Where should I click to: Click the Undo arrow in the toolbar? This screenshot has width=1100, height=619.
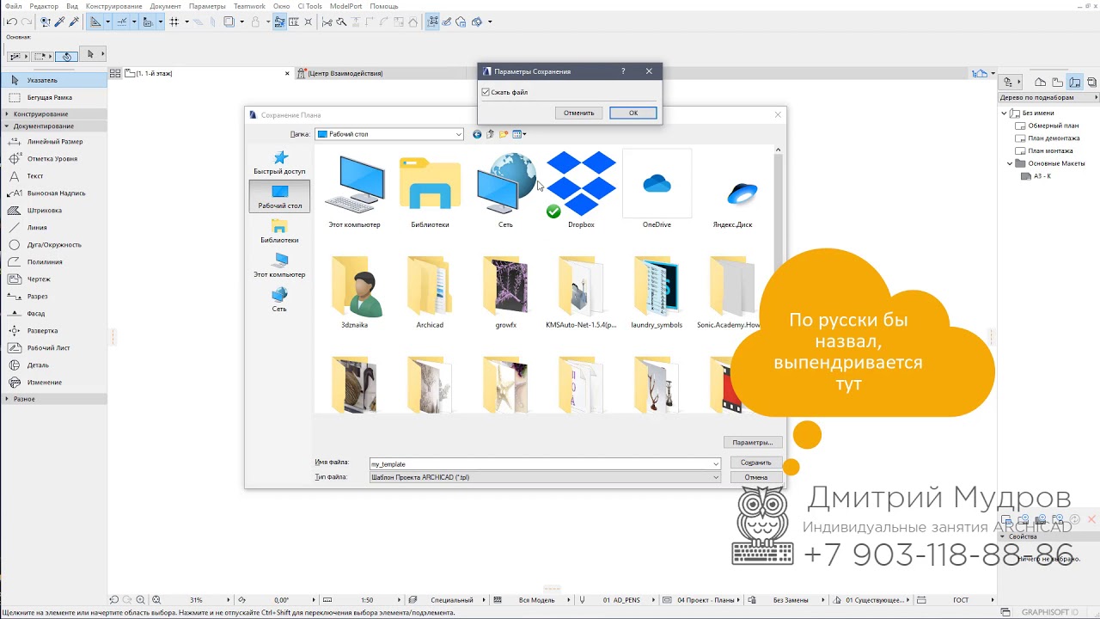pyautogui.click(x=11, y=21)
